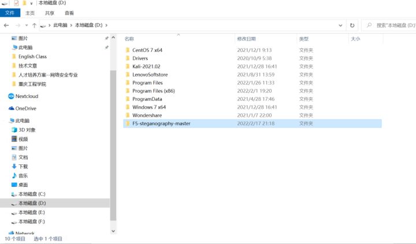Select the CentOS 7 x64 folder icon

point(128,50)
